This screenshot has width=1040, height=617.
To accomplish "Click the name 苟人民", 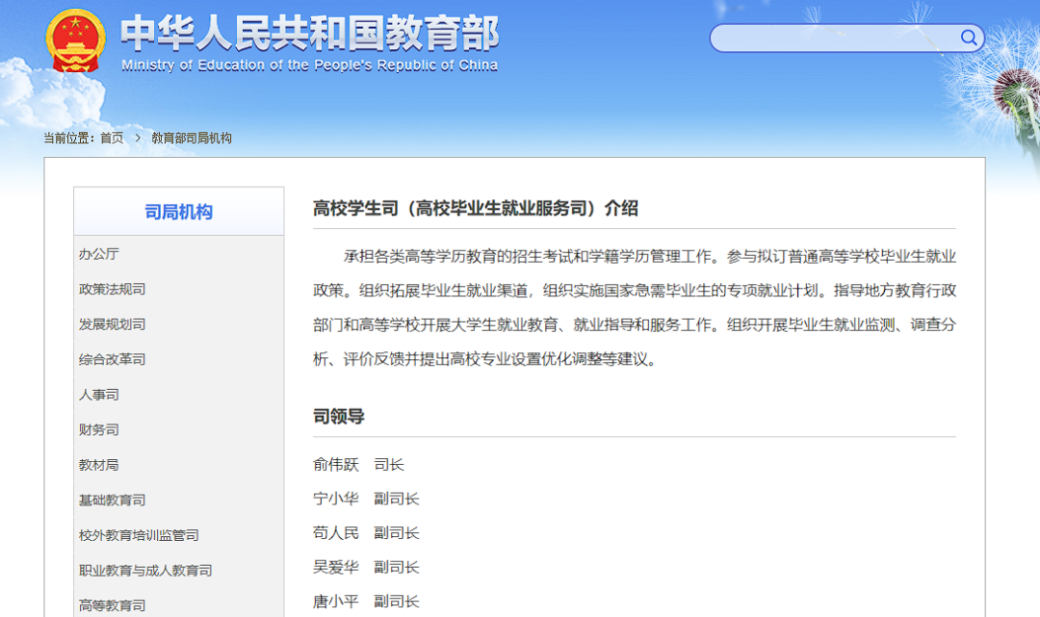I will [x=336, y=533].
